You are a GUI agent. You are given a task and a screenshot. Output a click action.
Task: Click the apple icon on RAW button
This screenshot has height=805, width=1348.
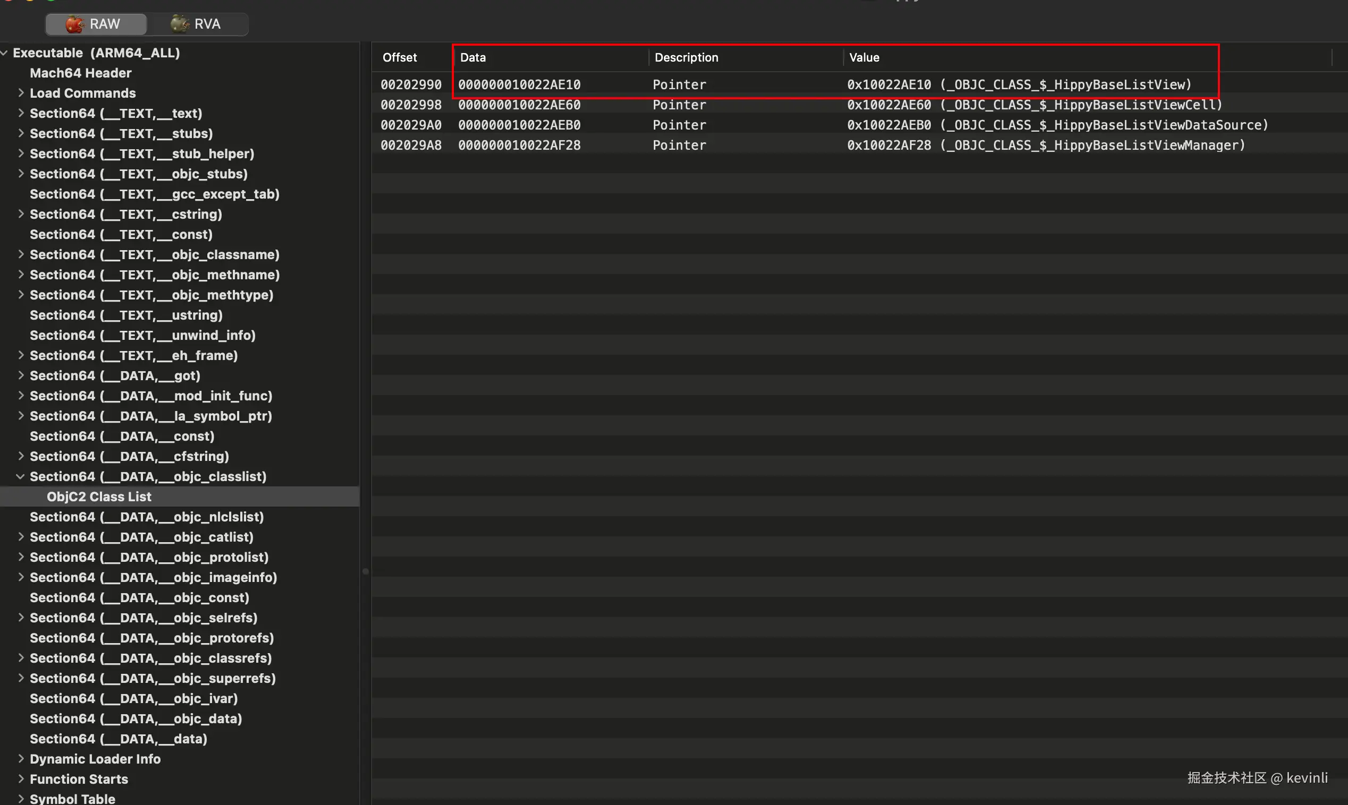click(x=74, y=24)
